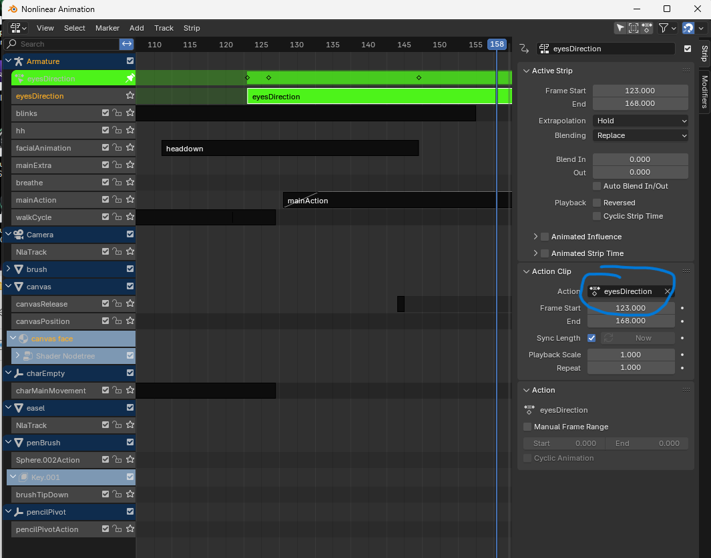Open the Blending Replace dropdown

640,135
